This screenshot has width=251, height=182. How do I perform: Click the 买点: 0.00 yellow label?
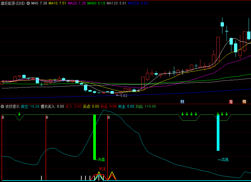point(91,106)
